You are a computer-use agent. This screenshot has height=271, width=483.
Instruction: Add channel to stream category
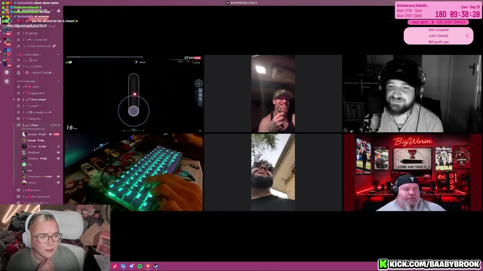click(x=58, y=81)
